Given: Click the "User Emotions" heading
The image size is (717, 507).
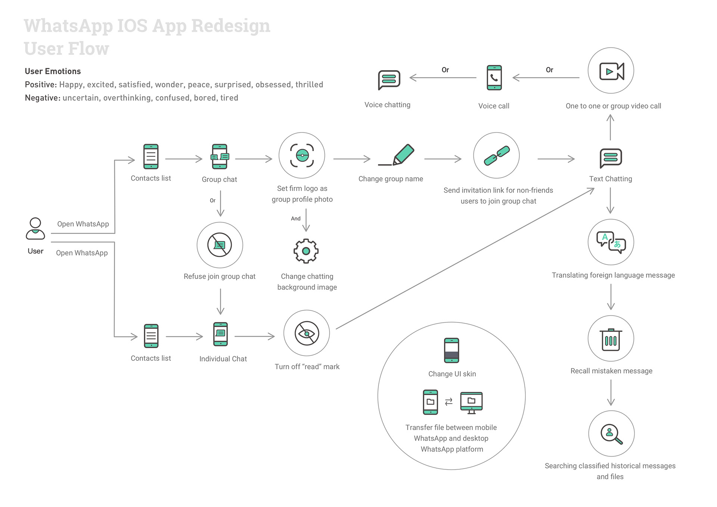Looking at the screenshot, I should [53, 71].
